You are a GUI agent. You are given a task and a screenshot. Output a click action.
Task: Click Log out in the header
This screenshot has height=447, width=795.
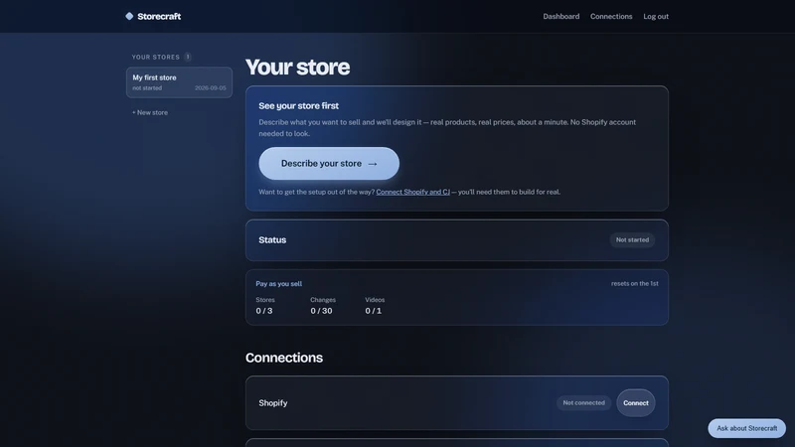tap(656, 16)
